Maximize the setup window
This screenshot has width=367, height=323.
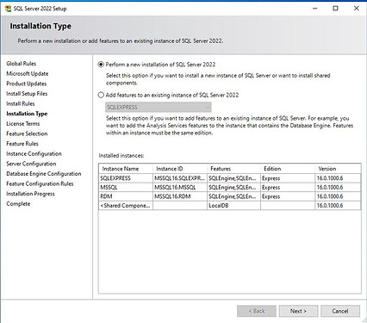coord(335,9)
